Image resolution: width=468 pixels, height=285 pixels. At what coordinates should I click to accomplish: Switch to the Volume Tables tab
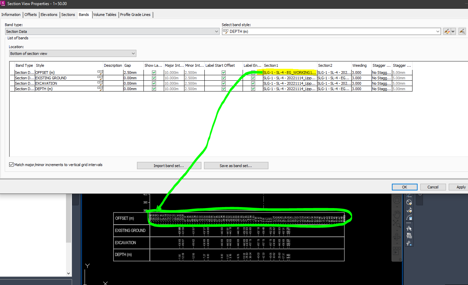pos(105,15)
